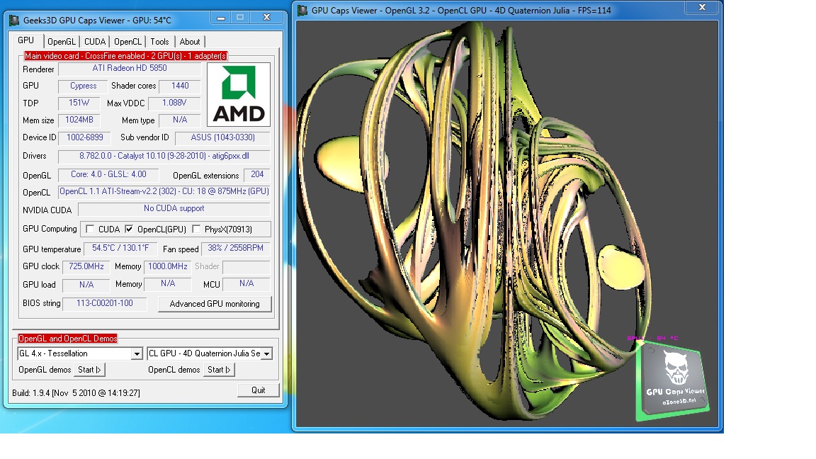Click the OpenCL 1.1 ATI-Stream info field
This screenshot has height=459, width=816.
pos(164,191)
